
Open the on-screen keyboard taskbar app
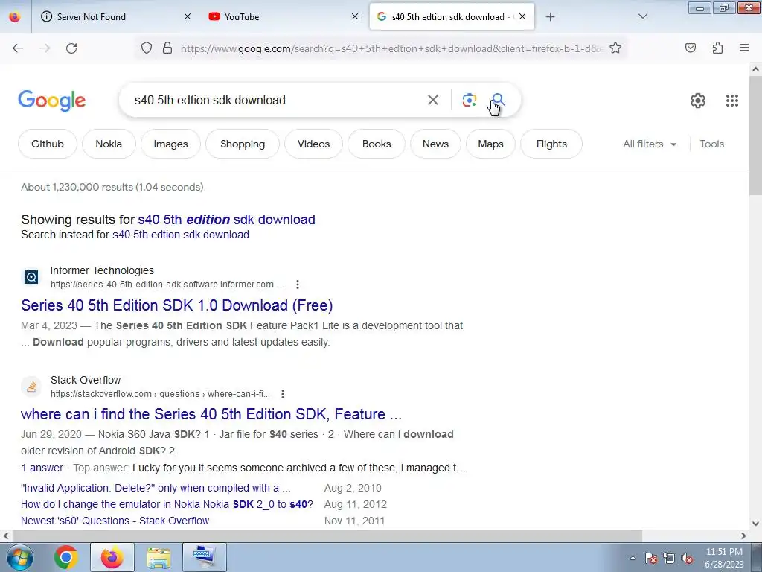[205, 557]
